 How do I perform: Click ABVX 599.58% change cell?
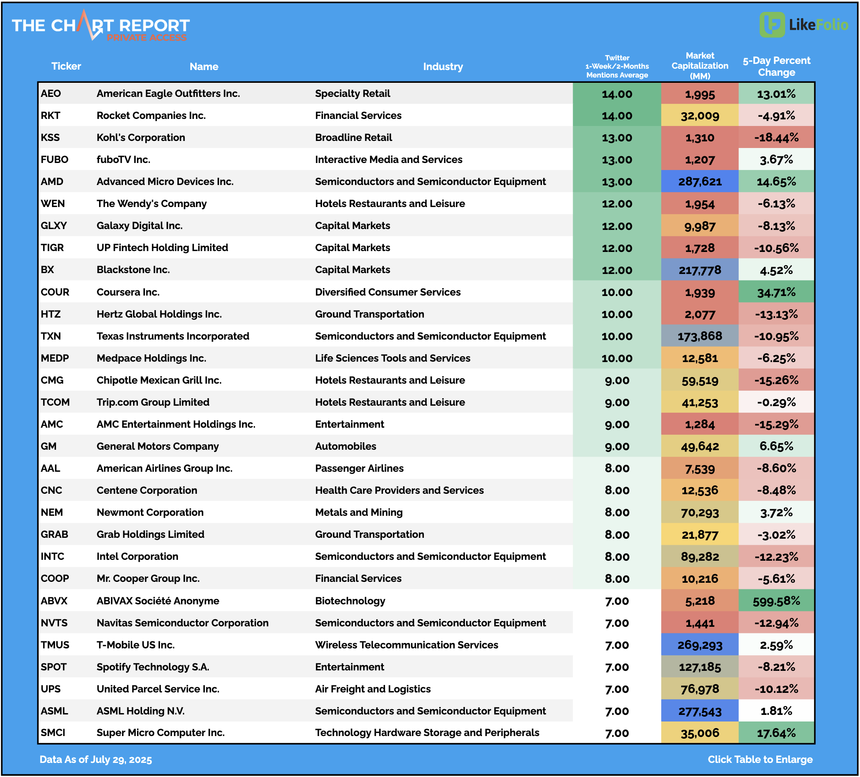[776, 601]
